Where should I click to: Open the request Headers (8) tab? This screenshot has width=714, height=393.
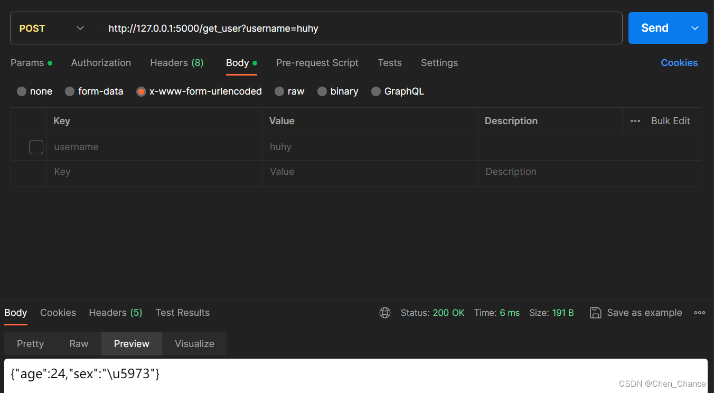(177, 63)
